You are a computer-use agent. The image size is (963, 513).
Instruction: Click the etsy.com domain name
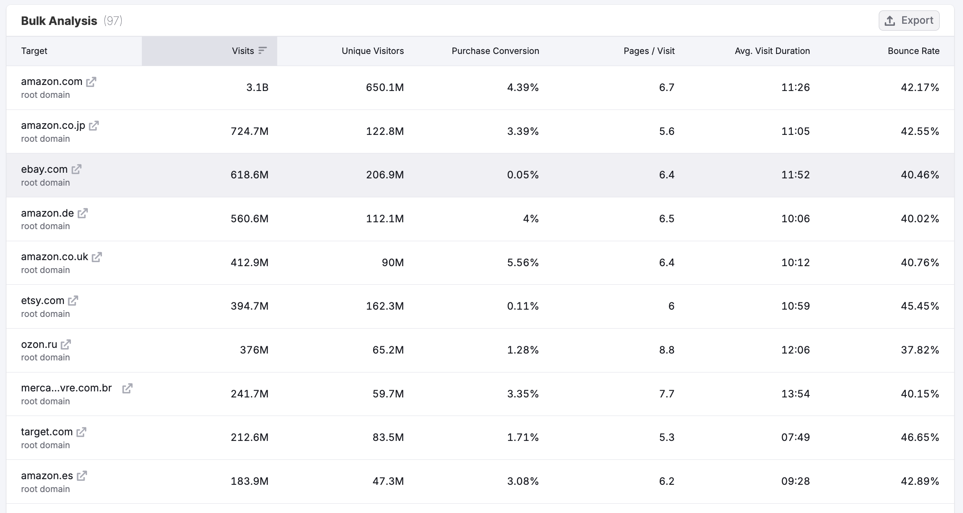(x=43, y=300)
